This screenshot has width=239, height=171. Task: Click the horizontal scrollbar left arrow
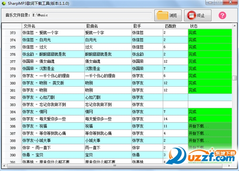point(4,166)
